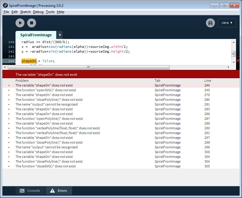Click the editor scroll up arrow

tap(234, 42)
